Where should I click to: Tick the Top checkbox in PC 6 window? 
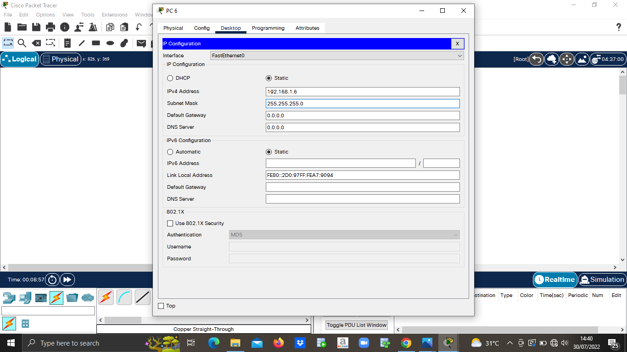[161, 306]
